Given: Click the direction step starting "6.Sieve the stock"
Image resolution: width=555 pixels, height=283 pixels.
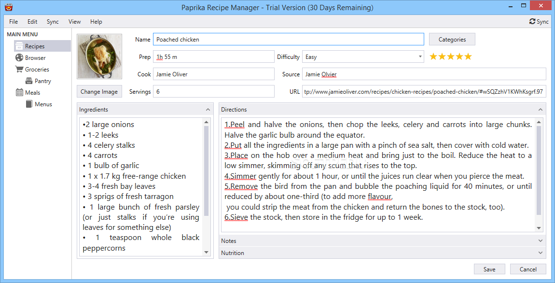Looking at the screenshot, I should click(x=323, y=217).
